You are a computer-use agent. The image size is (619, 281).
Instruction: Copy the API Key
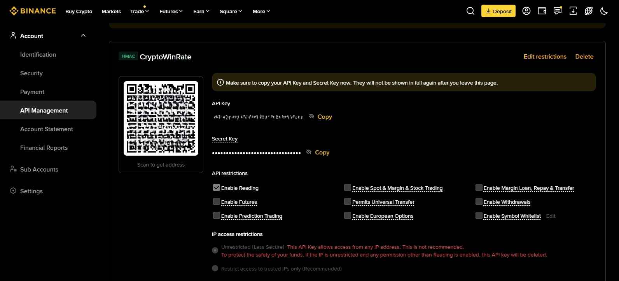[325, 116]
